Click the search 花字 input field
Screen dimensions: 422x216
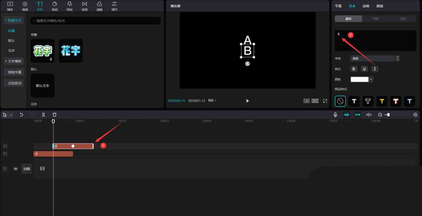point(95,21)
